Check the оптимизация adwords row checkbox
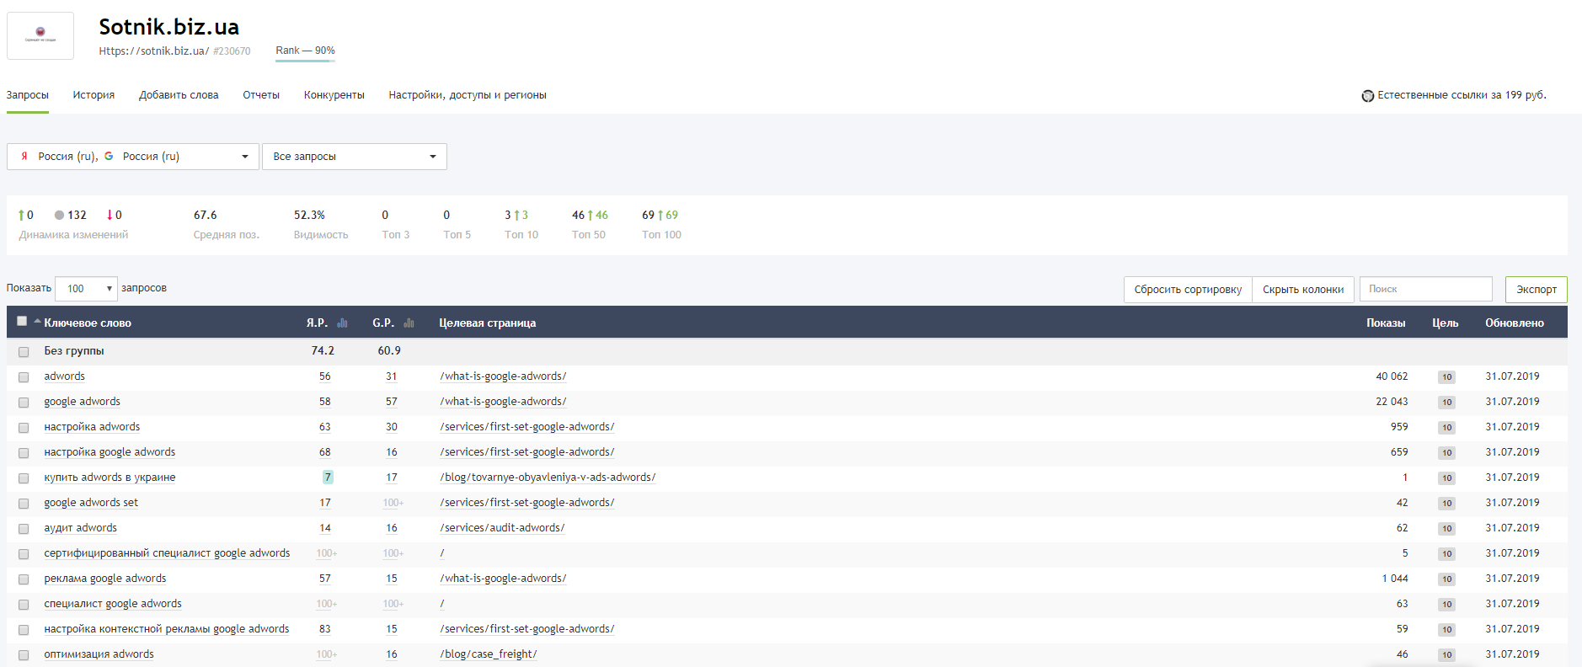Screen dimensions: 1582x667 (24, 655)
